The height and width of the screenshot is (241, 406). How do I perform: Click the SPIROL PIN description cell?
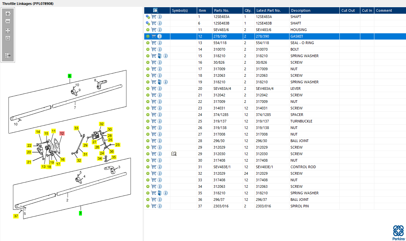click(314, 206)
